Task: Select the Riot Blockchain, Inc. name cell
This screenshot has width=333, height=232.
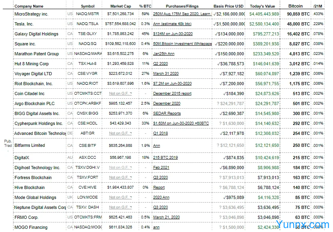Action: (33, 84)
